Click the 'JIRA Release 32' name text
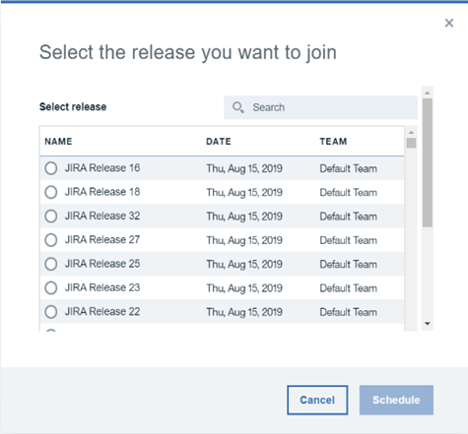The height and width of the screenshot is (434, 468). click(102, 216)
